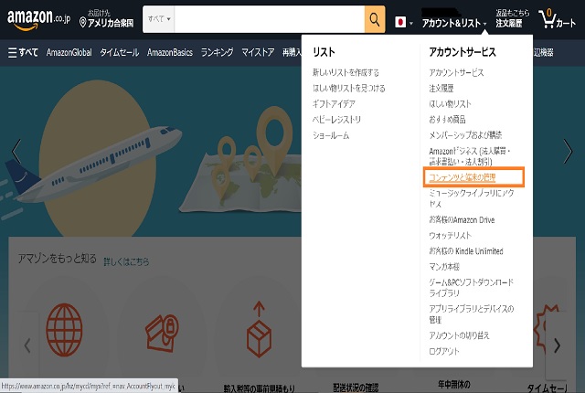This screenshot has height=393, width=585.
Task: Click お客様のAmazon Drive link
Action: [x=462, y=220]
